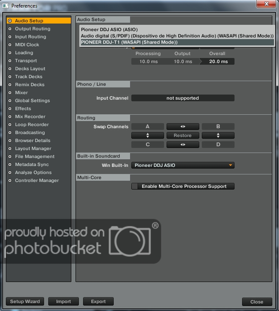The width and height of the screenshot is (279, 311).
Task: Open the Win Built-In soundcard dropdown
Action: coord(183,165)
